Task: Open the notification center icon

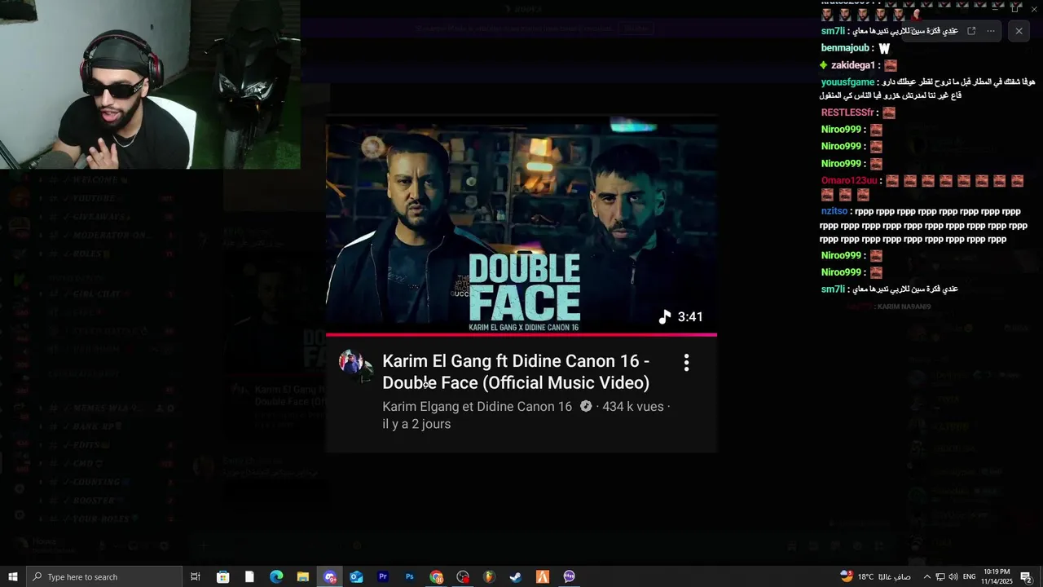Action: click(1026, 576)
